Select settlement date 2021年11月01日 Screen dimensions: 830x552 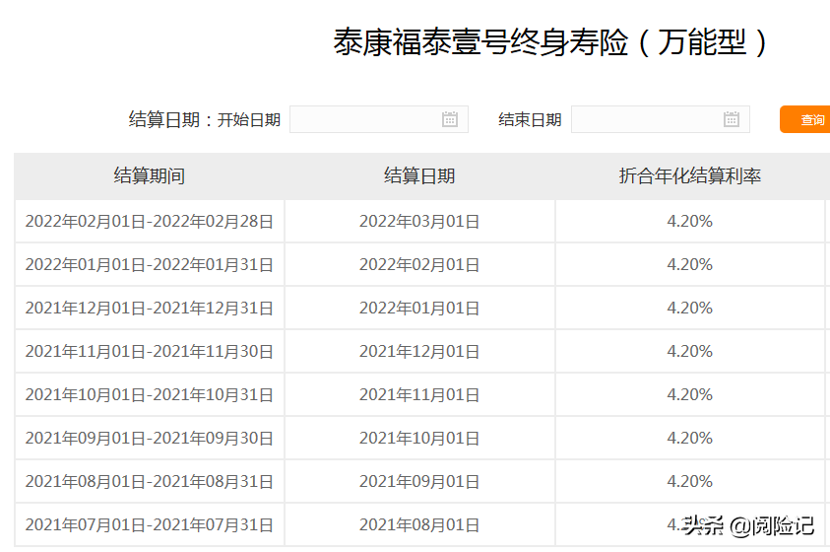coord(419,395)
